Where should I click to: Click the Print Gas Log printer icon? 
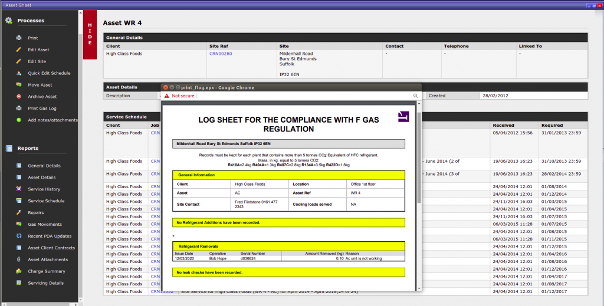[19, 108]
